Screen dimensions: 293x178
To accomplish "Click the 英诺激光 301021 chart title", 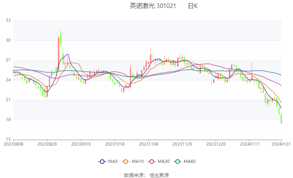I will [x=153, y=6].
